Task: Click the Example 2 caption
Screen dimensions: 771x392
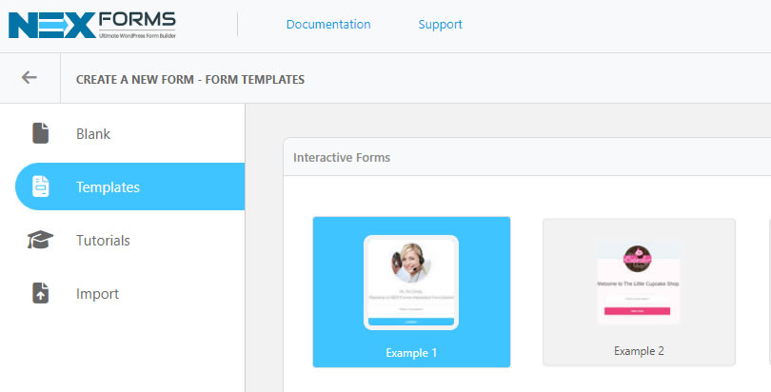Action: (639, 351)
